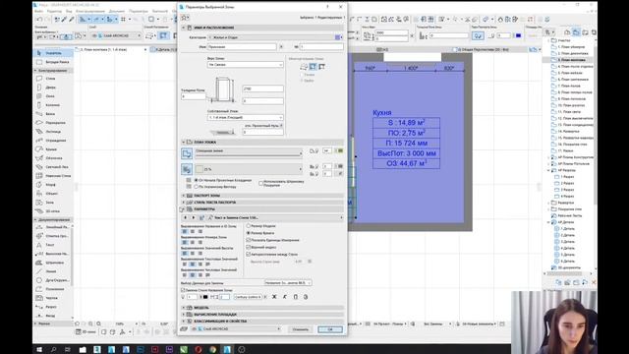The width and height of the screenshot is (629, 354).
Task: Open Favorites icon in zone settings dialog
Action: [x=185, y=18]
